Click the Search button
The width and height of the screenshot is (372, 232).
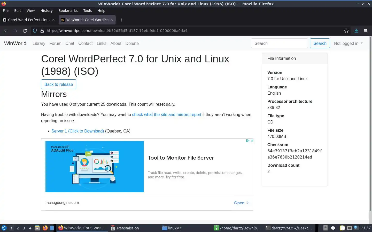[320, 43]
